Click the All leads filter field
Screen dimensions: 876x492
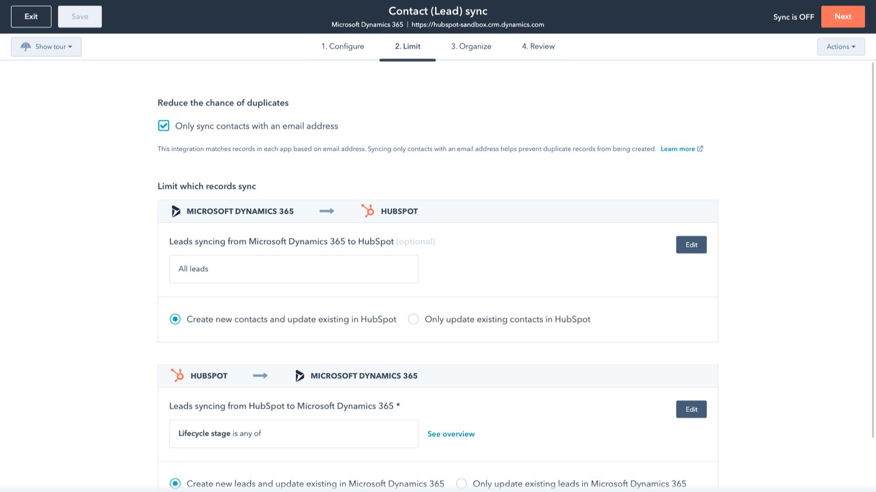pyautogui.click(x=294, y=269)
